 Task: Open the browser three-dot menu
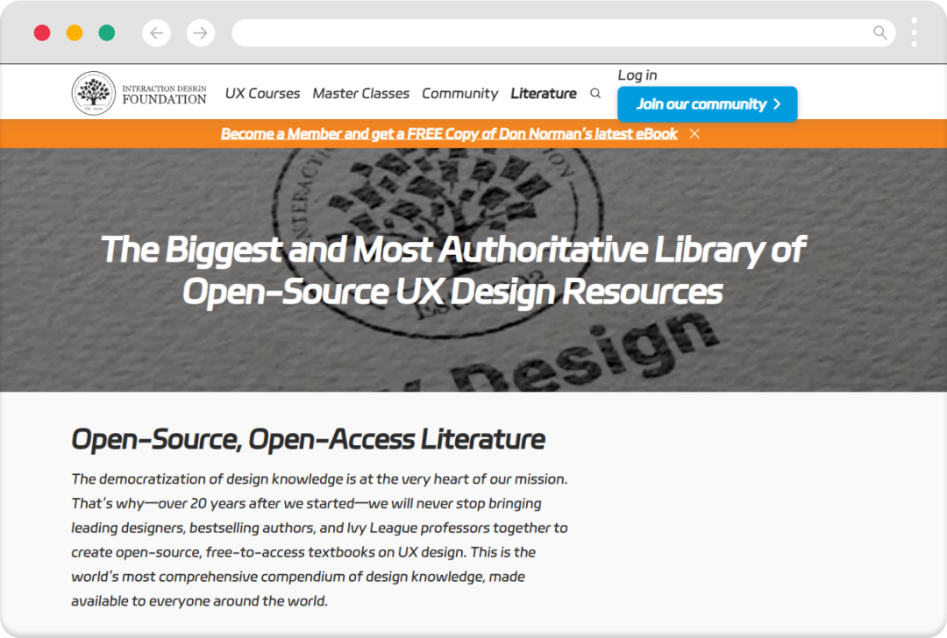(914, 32)
